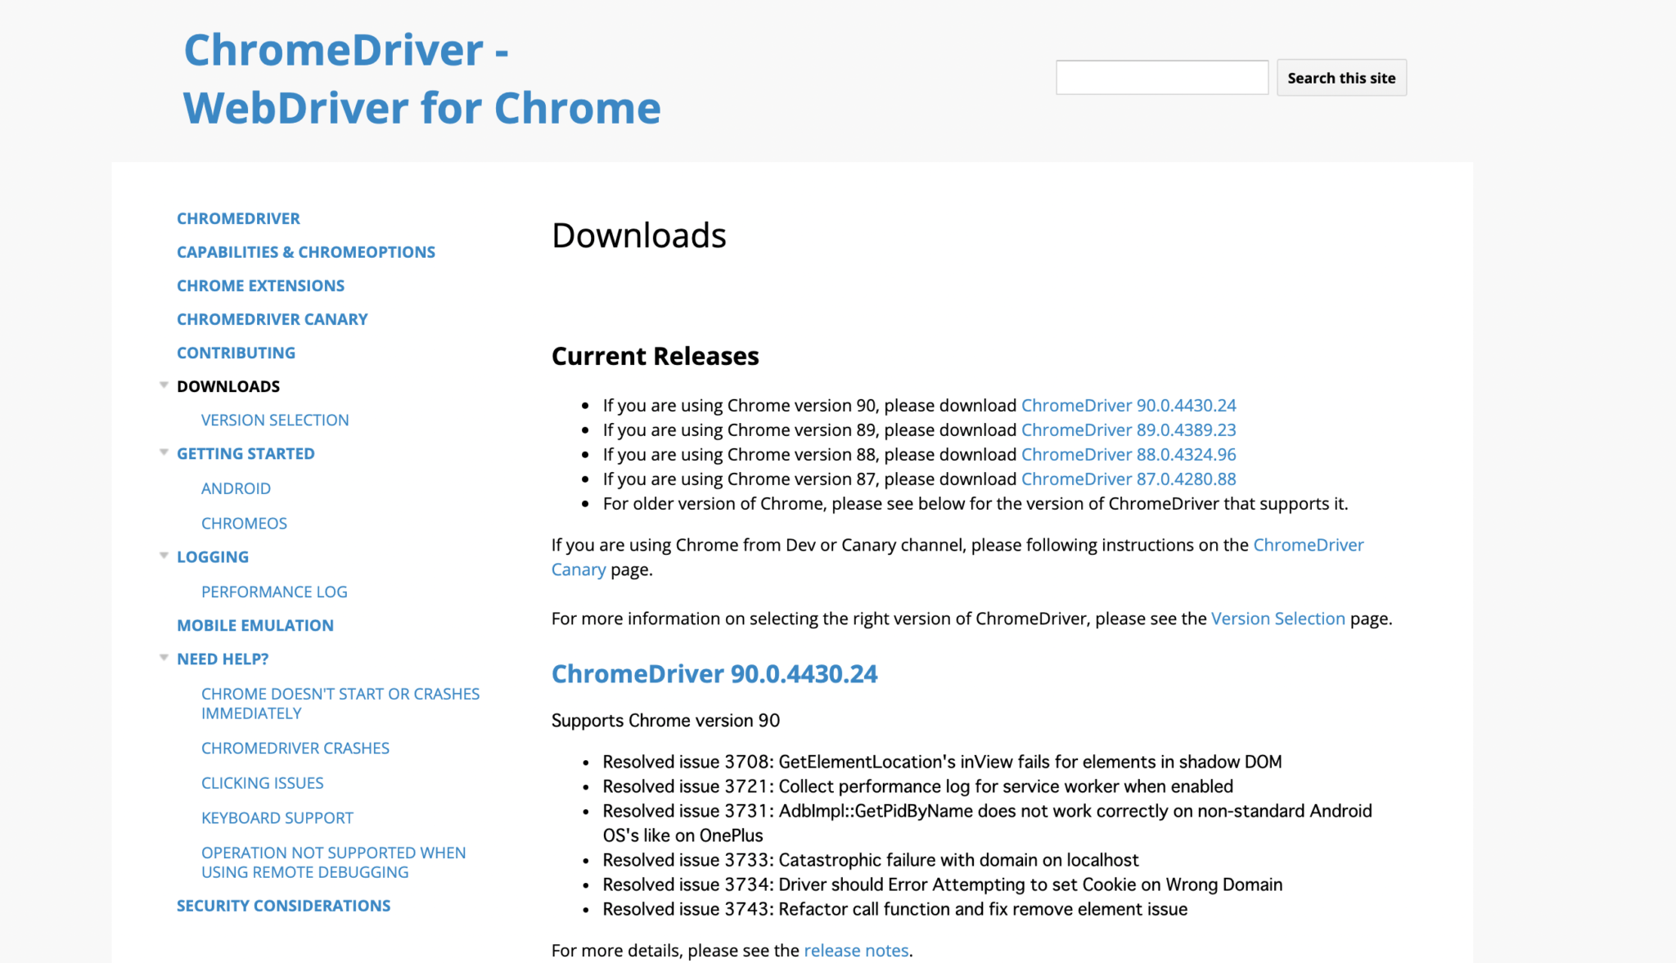The image size is (1676, 963).
Task: Collapse the GETTING STARTED section triangle
Action: pyautogui.click(x=164, y=452)
